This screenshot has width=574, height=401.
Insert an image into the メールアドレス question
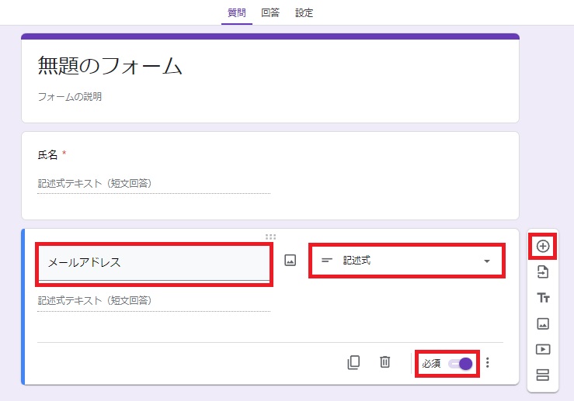[x=290, y=261]
